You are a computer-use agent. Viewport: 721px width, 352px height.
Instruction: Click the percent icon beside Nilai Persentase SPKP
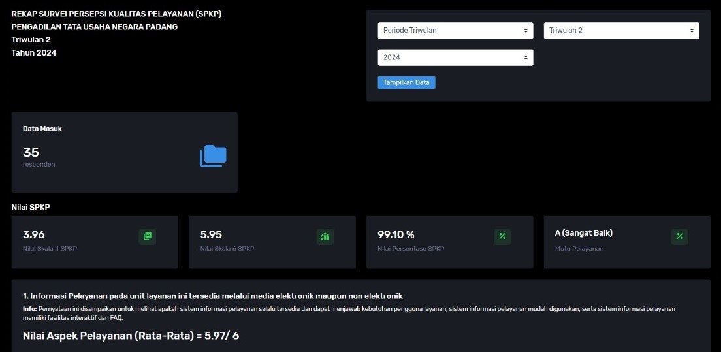point(502,236)
